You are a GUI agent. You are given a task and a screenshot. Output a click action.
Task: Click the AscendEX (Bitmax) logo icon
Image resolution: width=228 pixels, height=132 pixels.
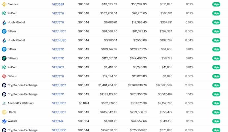pos(4,103)
